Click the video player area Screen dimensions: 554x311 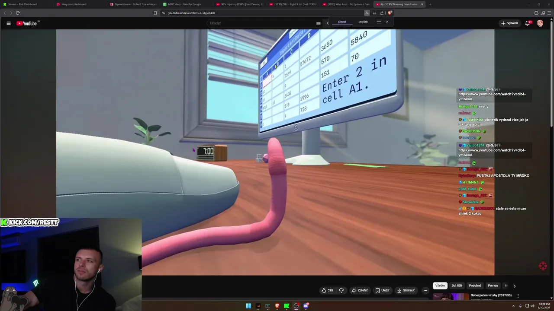275,152
